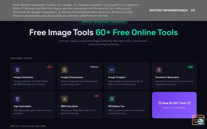The width and height of the screenshot is (207, 129).
Task: Click the Image Compressor card icon
Action: pyautogui.click(x=64, y=70)
